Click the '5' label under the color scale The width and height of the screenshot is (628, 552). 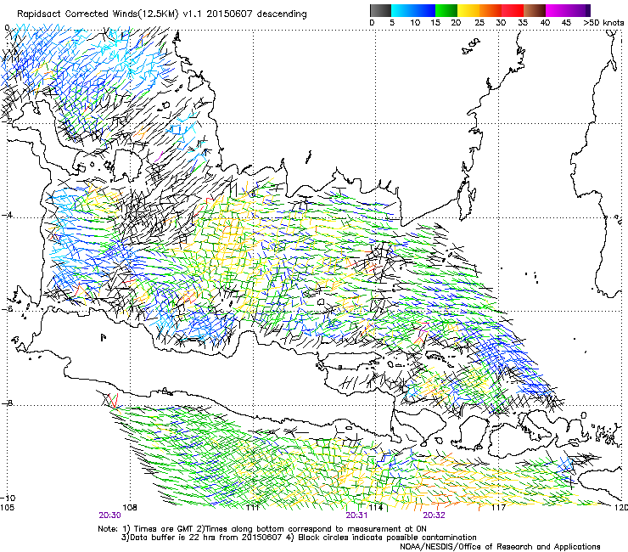tap(392, 23)
